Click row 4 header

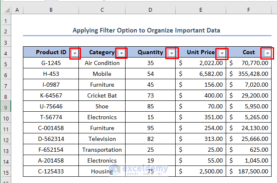pyautogui.click(x=6, y=53)
